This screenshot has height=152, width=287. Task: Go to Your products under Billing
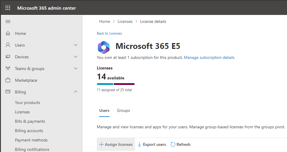[x=27, y=103]
